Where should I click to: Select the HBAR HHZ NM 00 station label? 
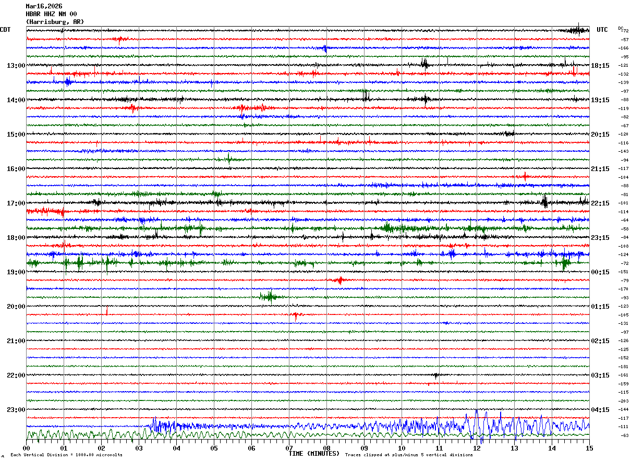point(51,14)
